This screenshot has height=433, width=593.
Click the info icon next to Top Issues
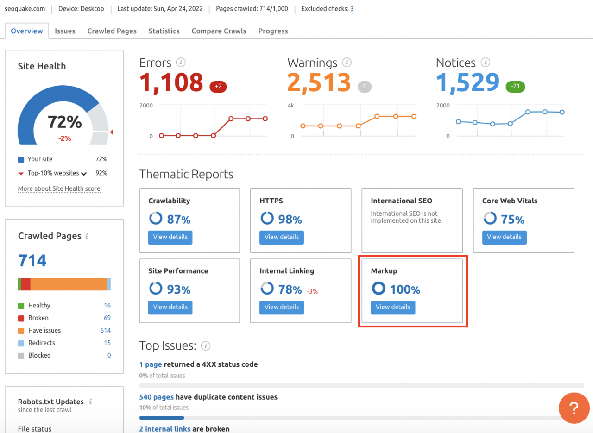pyautogui.click(x=206, y=346)
